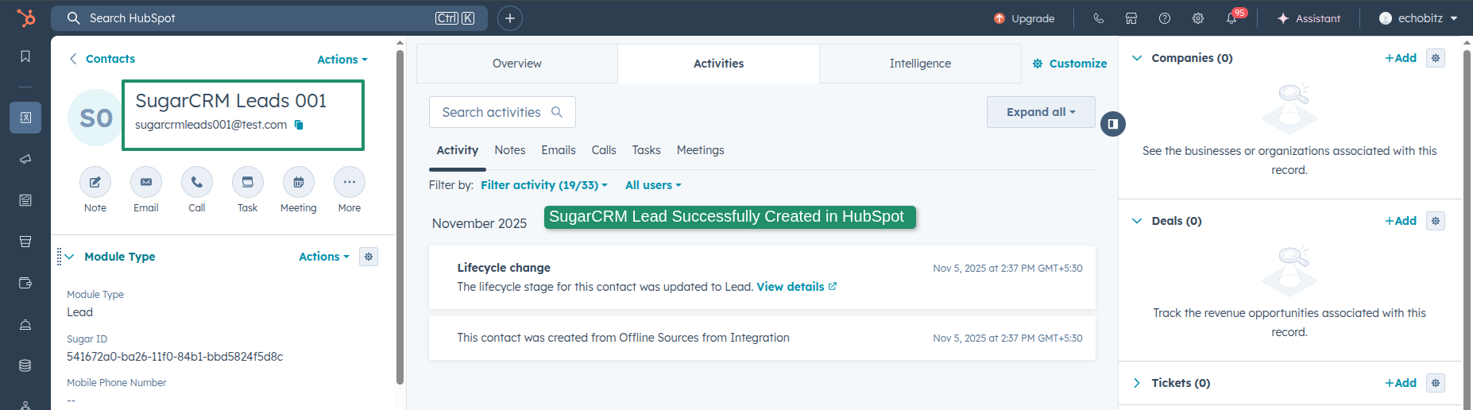Select the Notes activity tab
The image size is (1473, 410).
coord(510,150)
